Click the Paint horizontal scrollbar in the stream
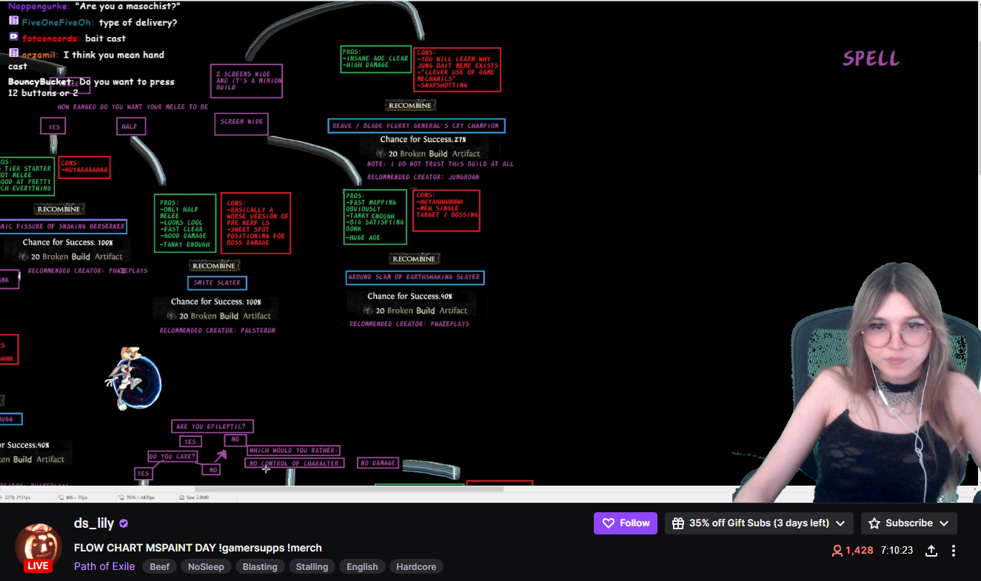Screen dimensions: 981x581 (349, 489)
